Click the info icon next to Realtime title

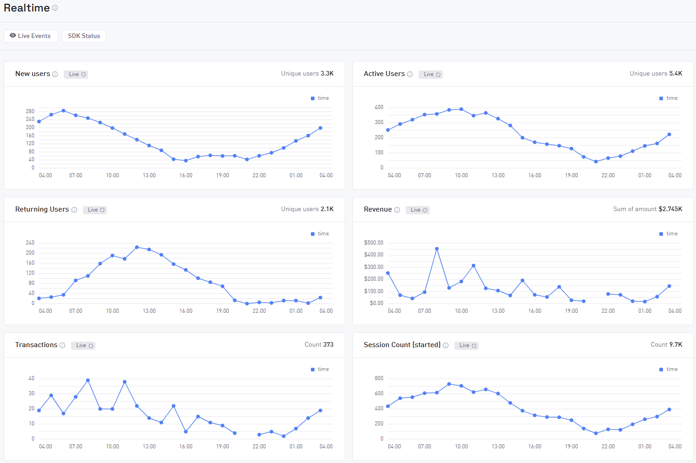point(55,8)
